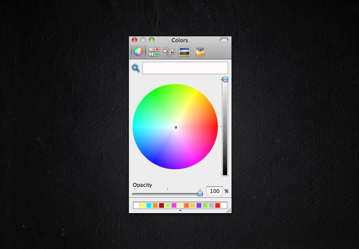Click the opacity percentage field
The width and height of the screenshot is (359, 249).
point(214,191)
